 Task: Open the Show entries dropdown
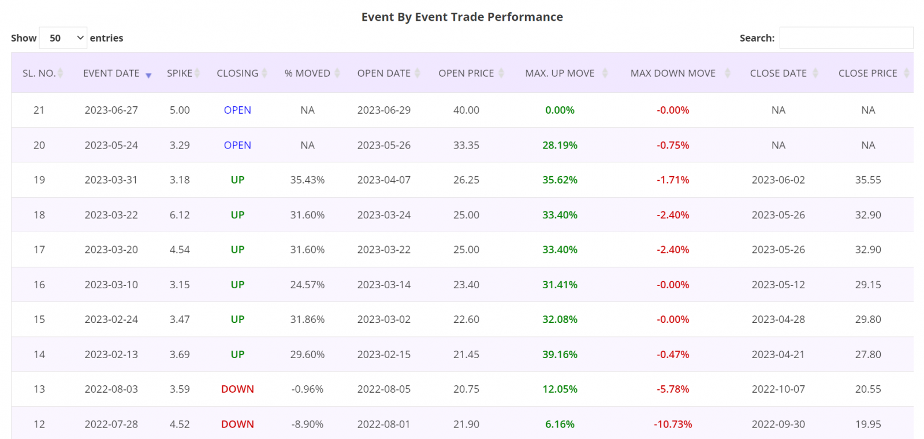[63, 38]
